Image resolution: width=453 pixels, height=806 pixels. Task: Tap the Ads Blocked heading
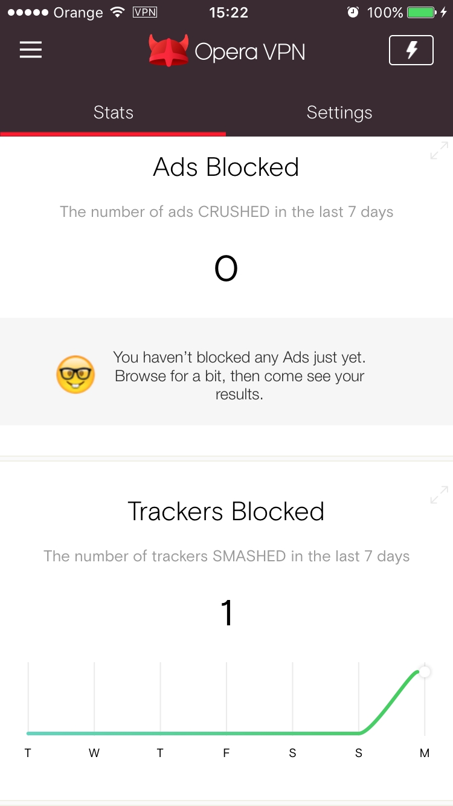tap(226, 167)
